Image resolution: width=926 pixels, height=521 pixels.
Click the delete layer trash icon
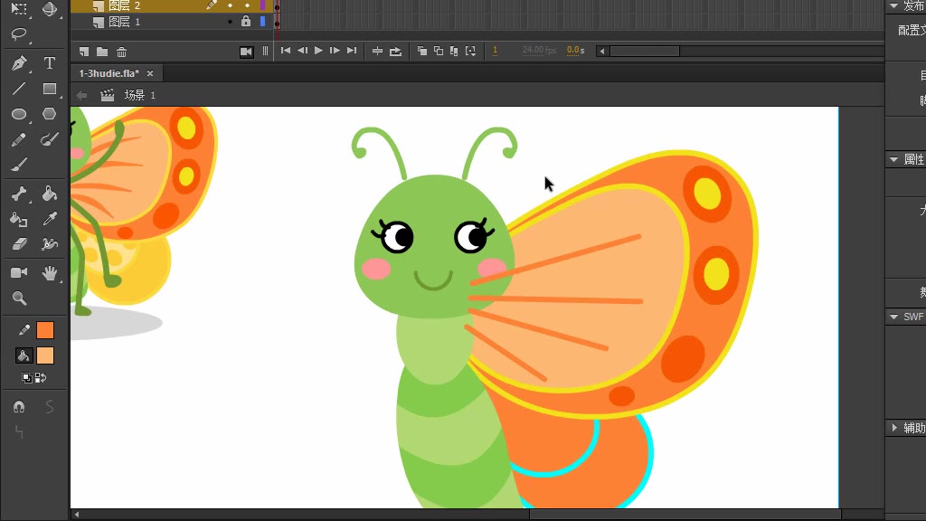tap(122, 52)
